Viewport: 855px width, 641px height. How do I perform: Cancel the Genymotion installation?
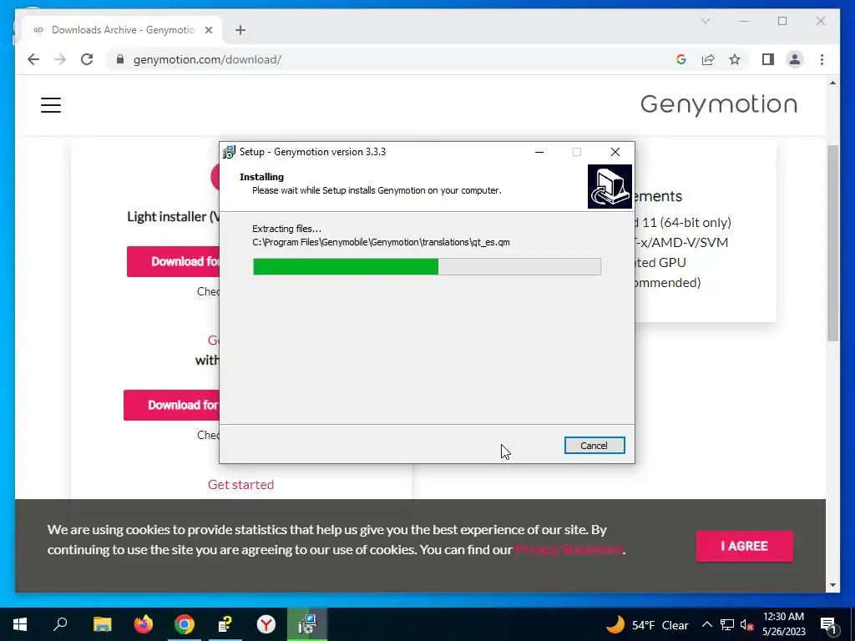click(594, 446)
